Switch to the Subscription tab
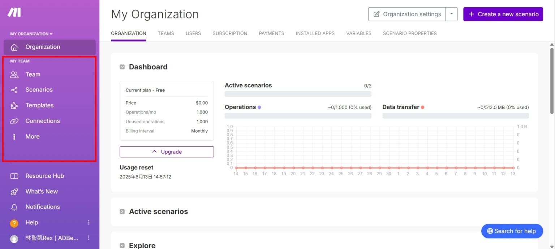 pyautogui.click(x=230, y=33)
